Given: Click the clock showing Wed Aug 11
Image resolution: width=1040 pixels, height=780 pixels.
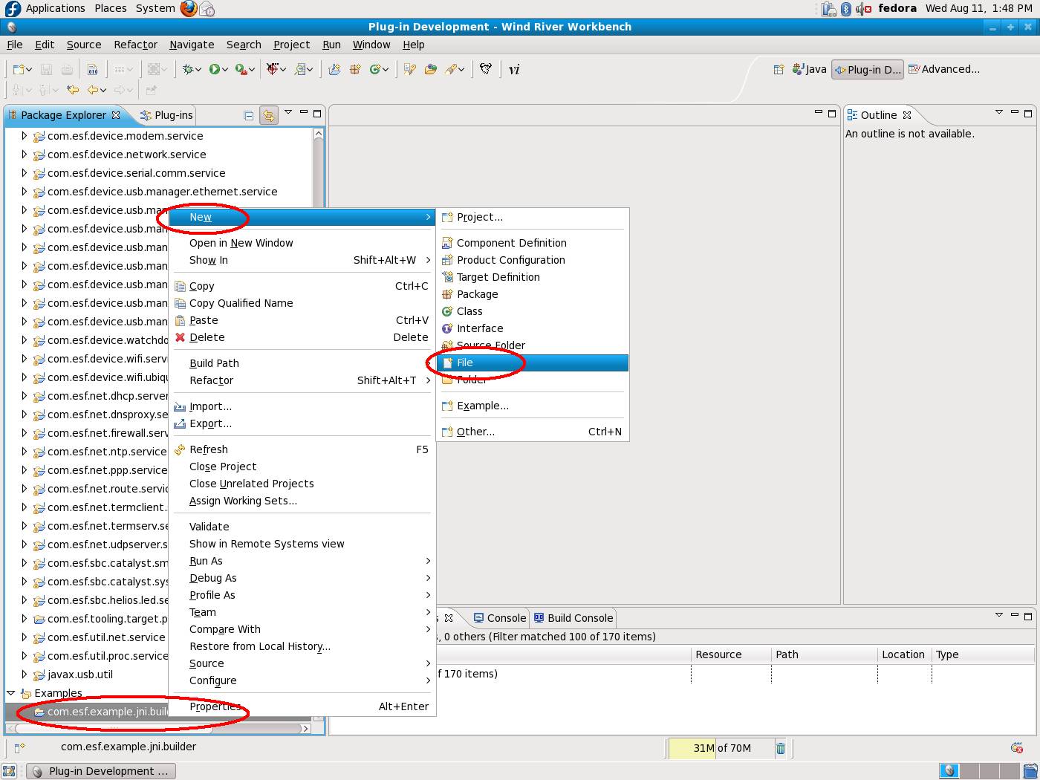Looking at the screenshot, I should point(978,8).
